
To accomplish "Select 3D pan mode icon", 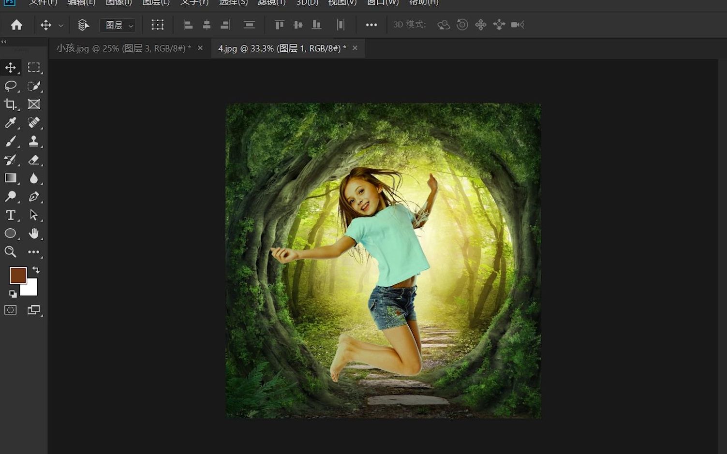I will (x=481, y=25).
